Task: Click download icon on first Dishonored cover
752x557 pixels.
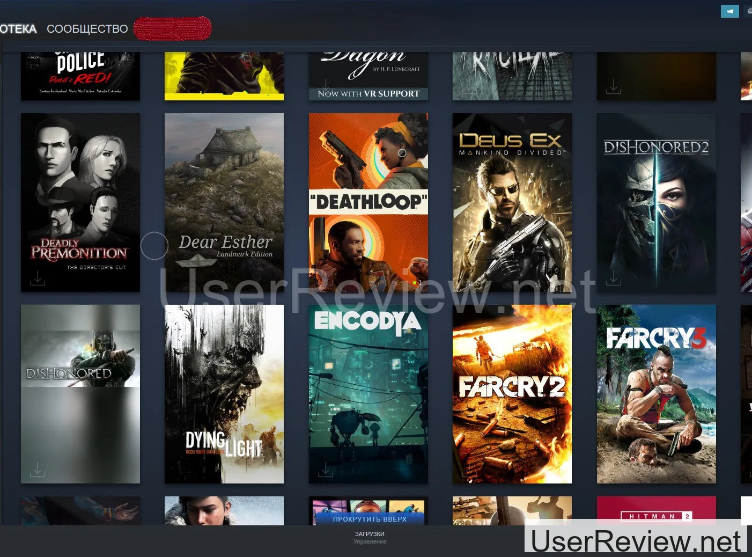Action: pos(38,470)
